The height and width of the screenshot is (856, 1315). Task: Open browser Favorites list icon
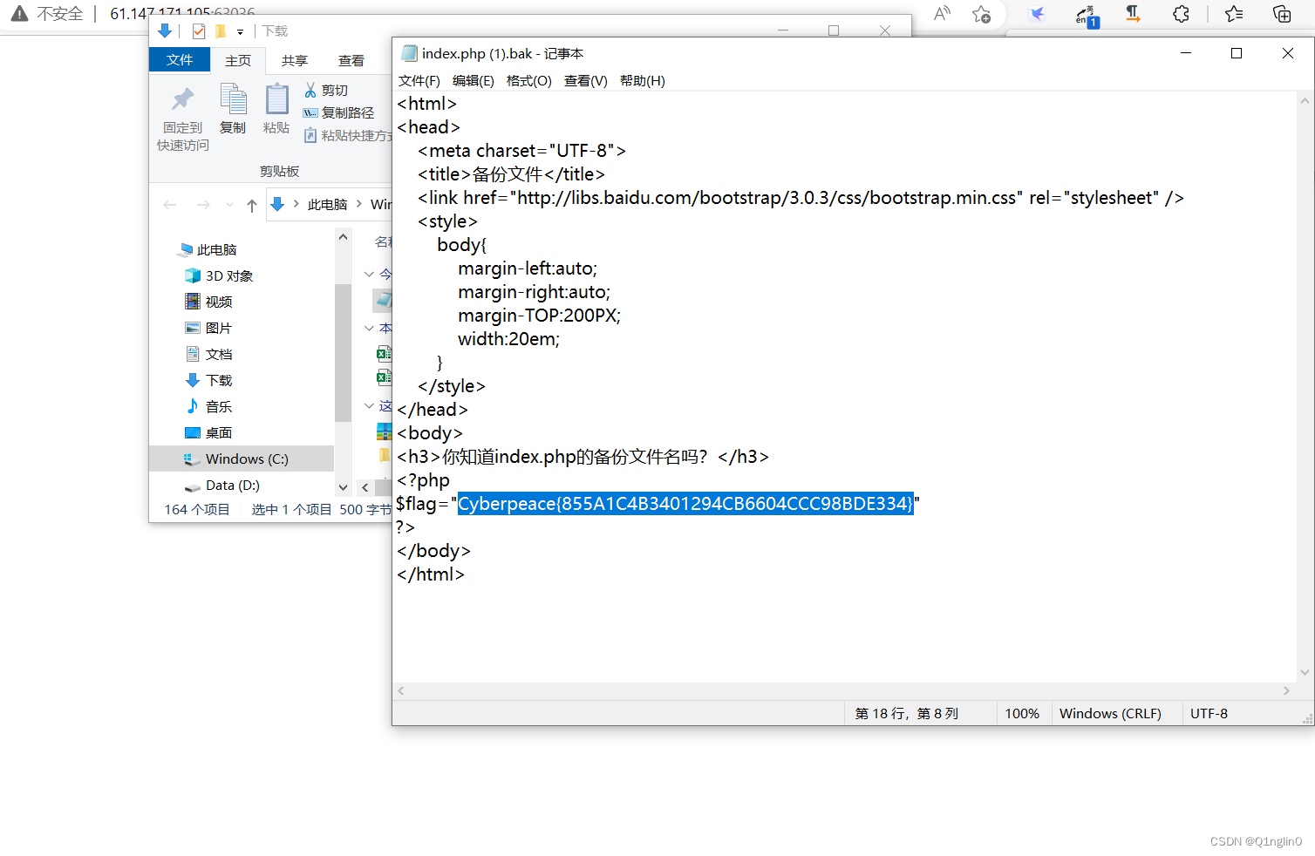coord(1234,14)
